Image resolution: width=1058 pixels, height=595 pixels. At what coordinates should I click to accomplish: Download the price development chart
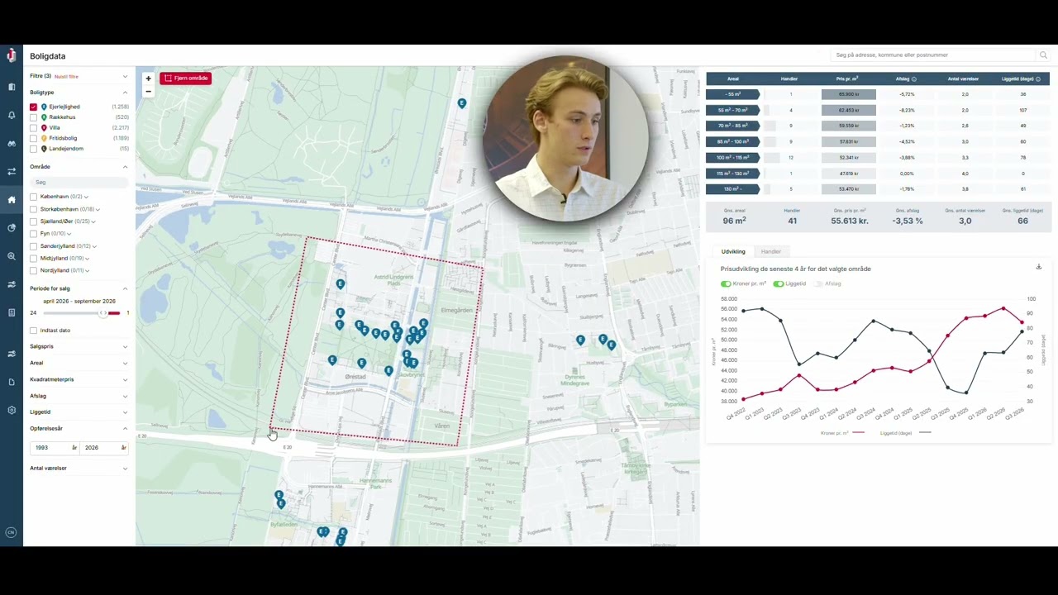point(1039,267)
